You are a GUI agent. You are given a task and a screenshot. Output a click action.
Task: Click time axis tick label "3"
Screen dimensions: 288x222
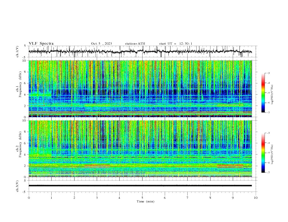[97, 198]
